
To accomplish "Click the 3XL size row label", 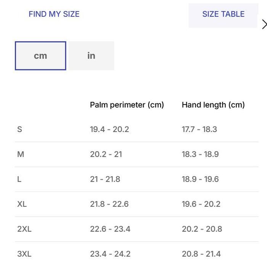I will (24, 254).
